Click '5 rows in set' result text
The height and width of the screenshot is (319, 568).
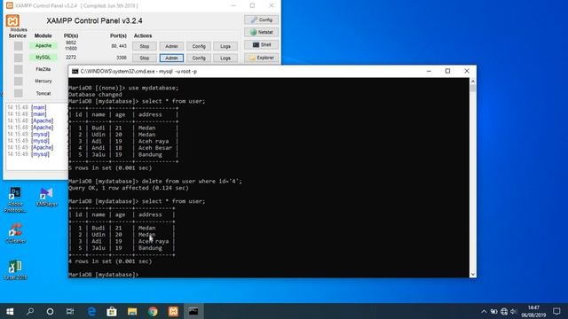(x=110, y=167)
